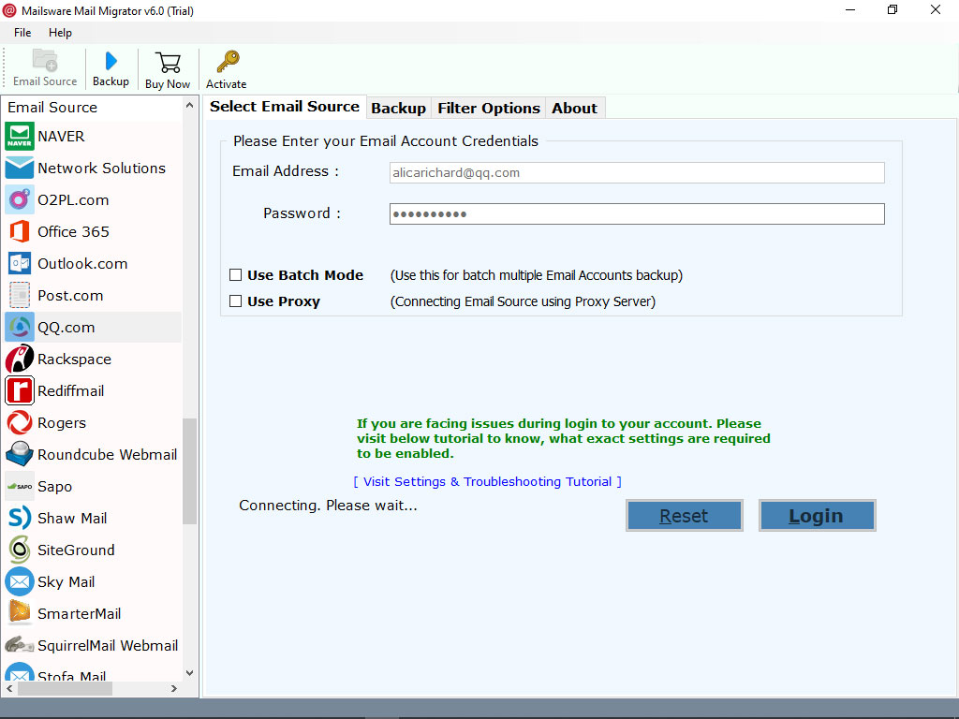This screenshot has height=719, width=959.
Task: Select the Shaw Mail icon
Action: 20,518
